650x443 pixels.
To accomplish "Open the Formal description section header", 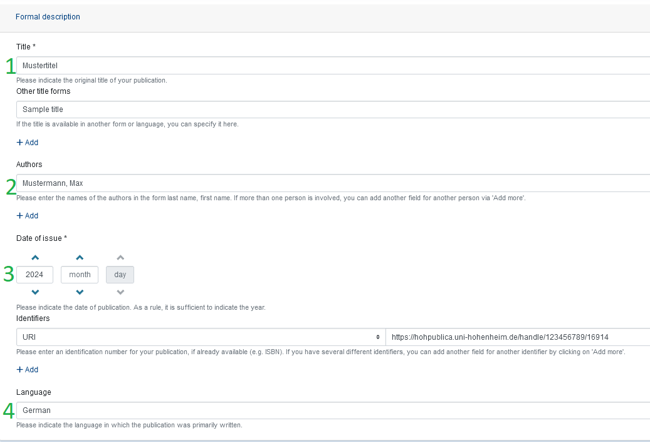I will [48, 17].
